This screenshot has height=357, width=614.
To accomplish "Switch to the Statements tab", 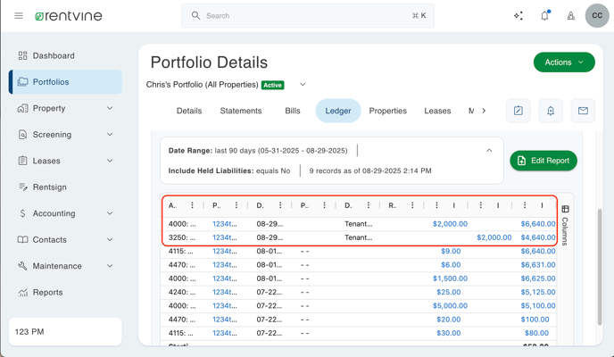I will coord(241,111).
